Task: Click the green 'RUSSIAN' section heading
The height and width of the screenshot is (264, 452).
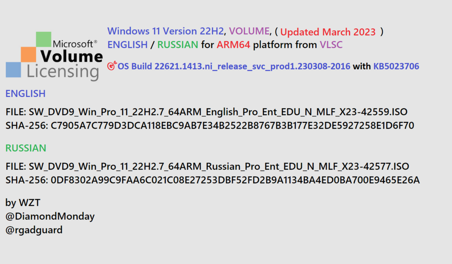Action: tap(26, 148)
